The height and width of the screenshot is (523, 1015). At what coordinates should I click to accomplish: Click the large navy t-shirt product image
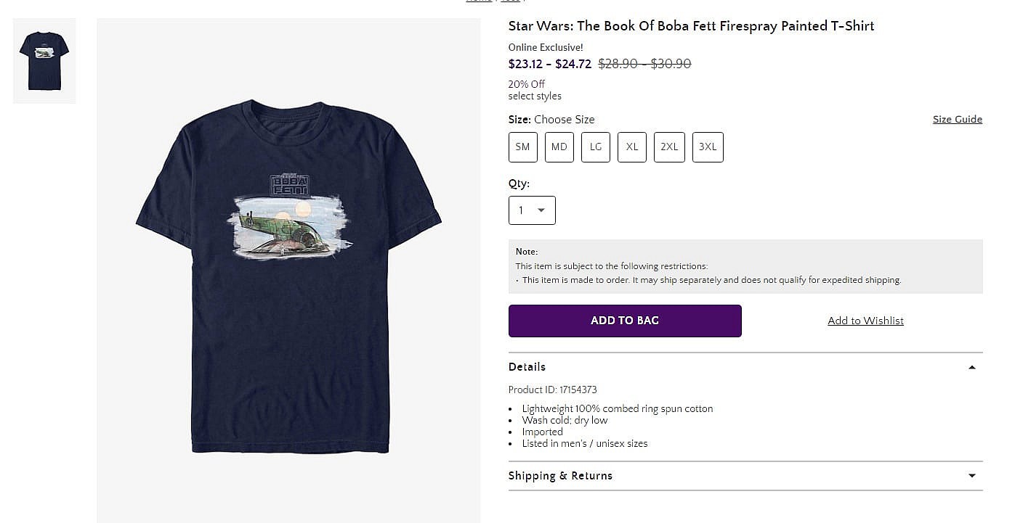tap(288, 276)
